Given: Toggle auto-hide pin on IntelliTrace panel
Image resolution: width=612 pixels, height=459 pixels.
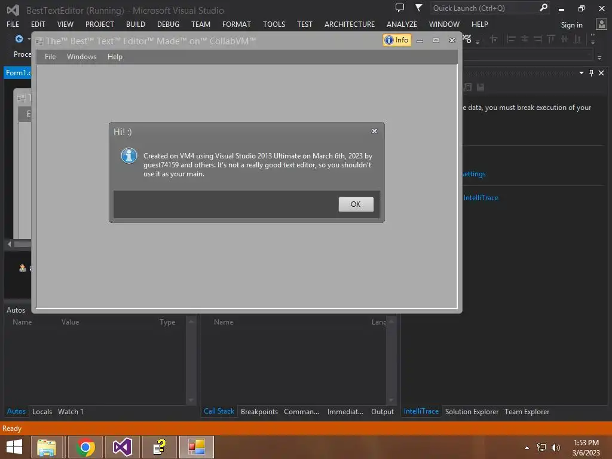Looking at the screenshot, I should [x=591, y=73].
